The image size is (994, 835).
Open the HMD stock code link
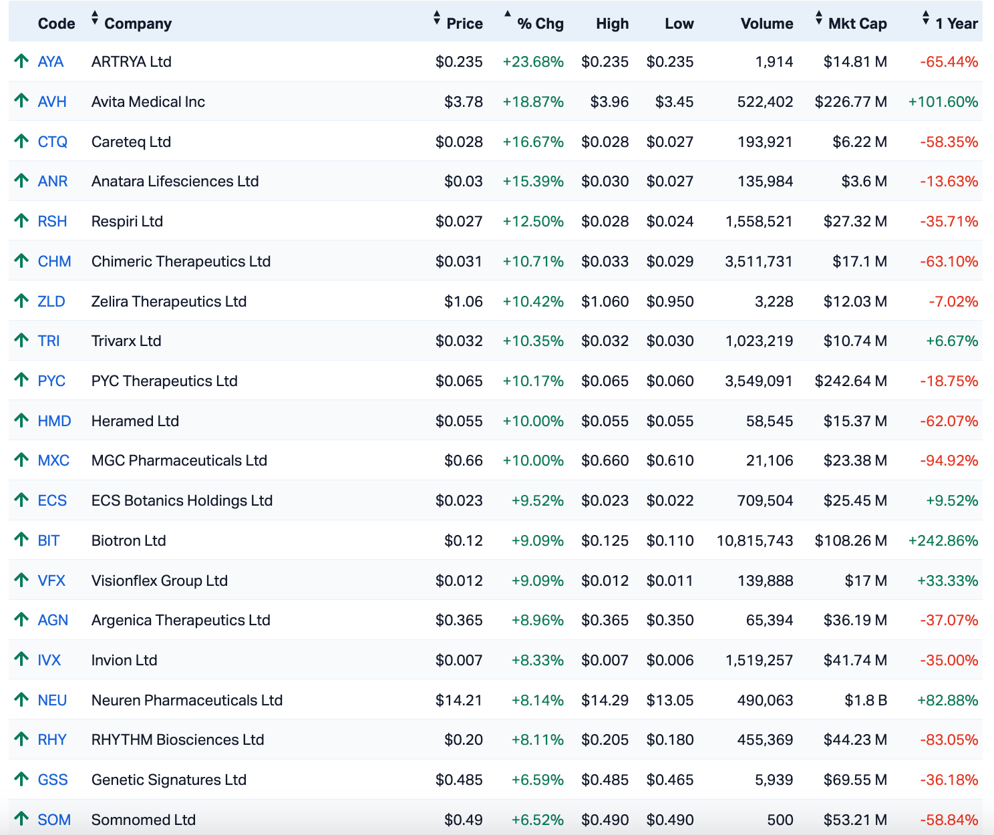click(55, 421)
